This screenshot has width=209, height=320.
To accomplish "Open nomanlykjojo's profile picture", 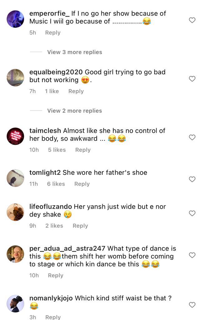I will click(x=15, y=304).
